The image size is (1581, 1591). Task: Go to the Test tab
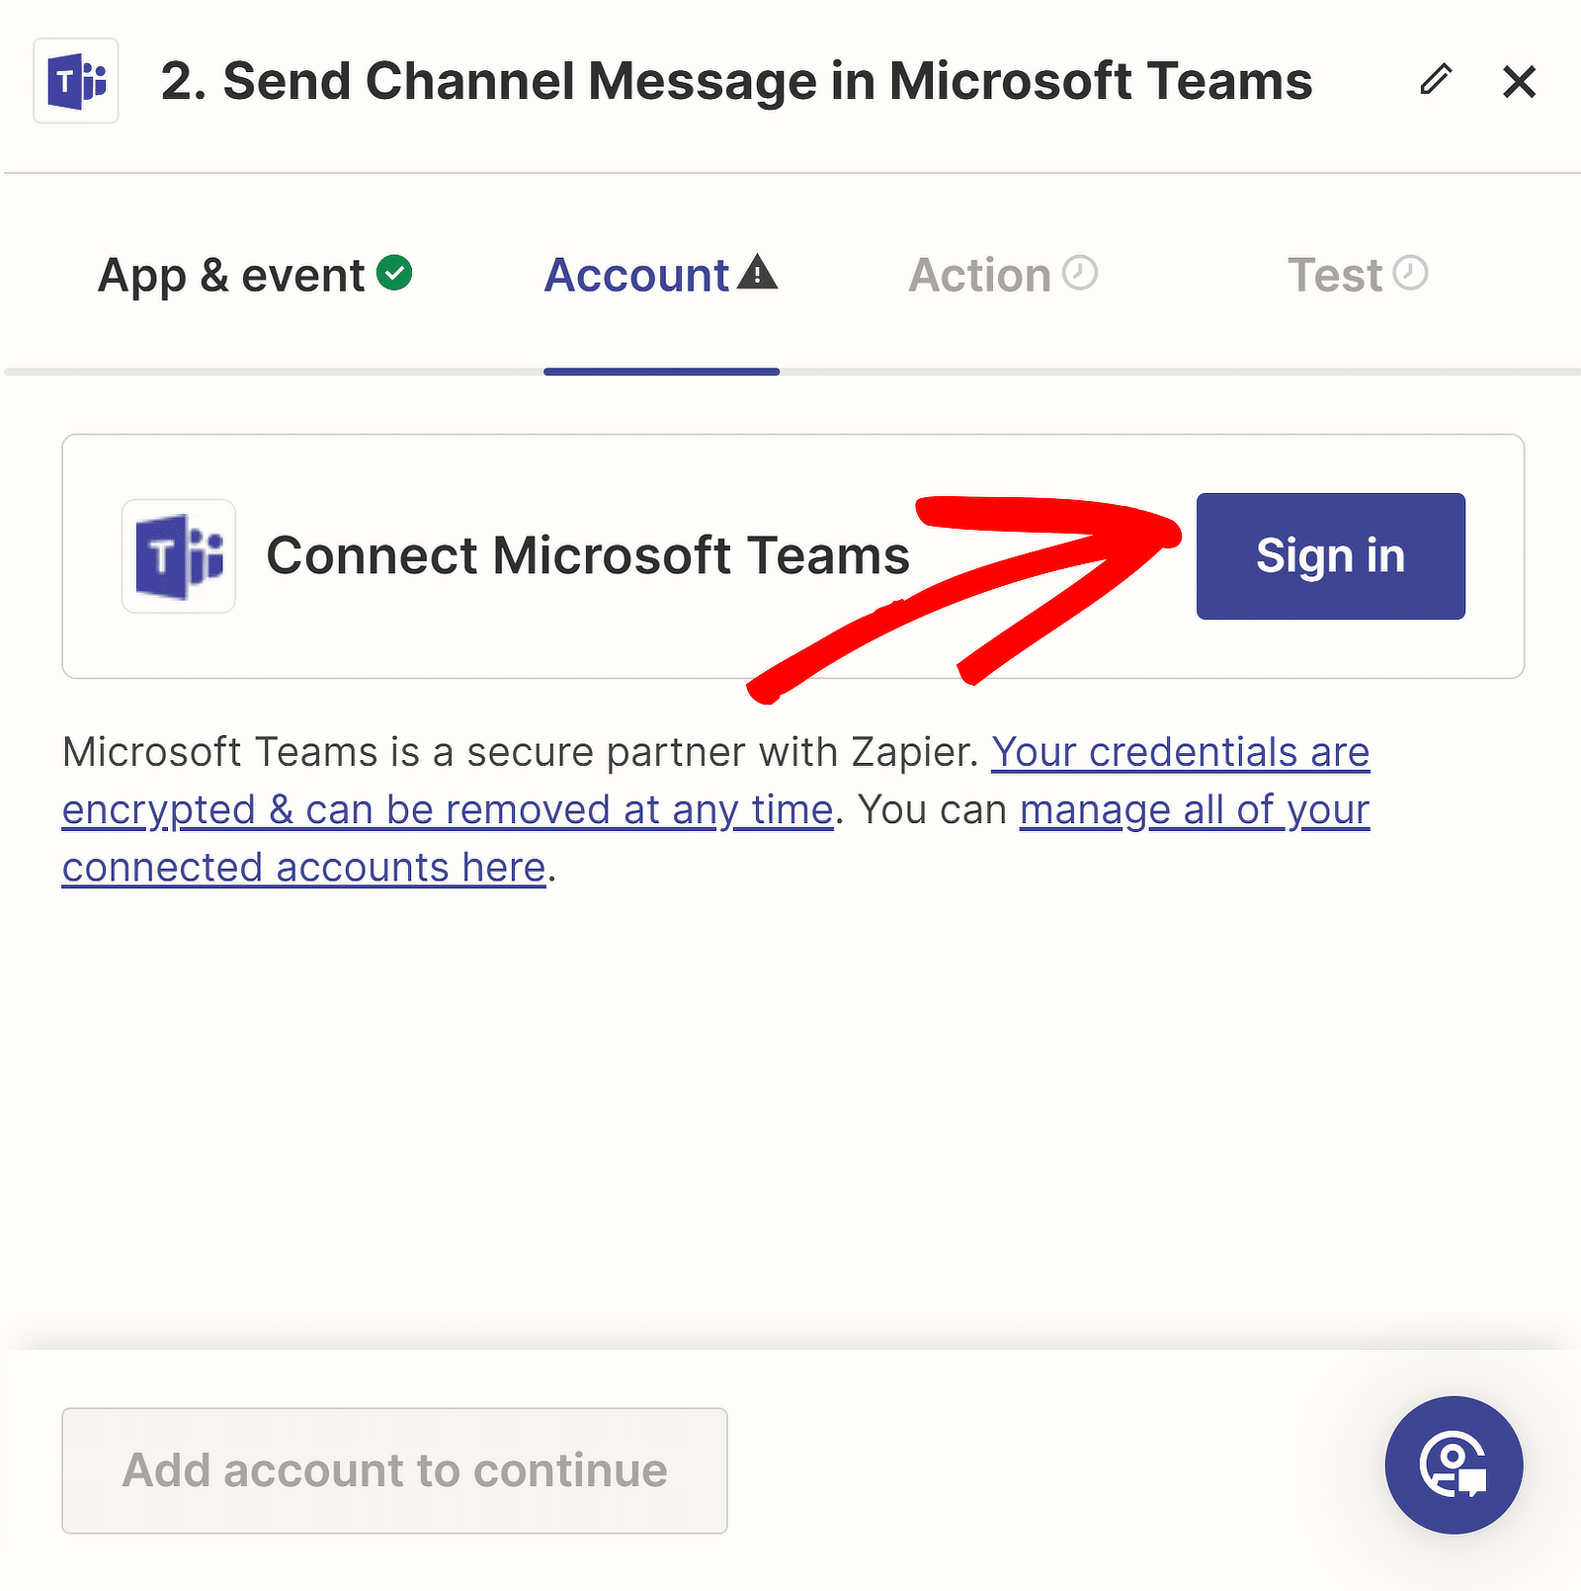click(1358, 276)
